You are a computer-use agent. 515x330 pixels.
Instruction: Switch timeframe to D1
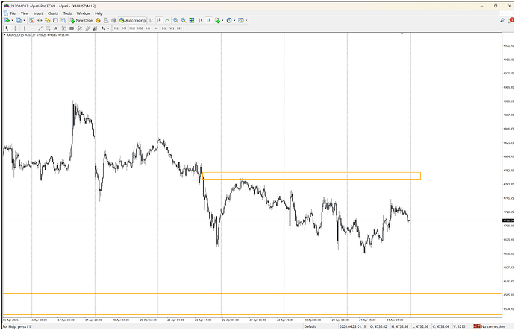coord(163,28)
